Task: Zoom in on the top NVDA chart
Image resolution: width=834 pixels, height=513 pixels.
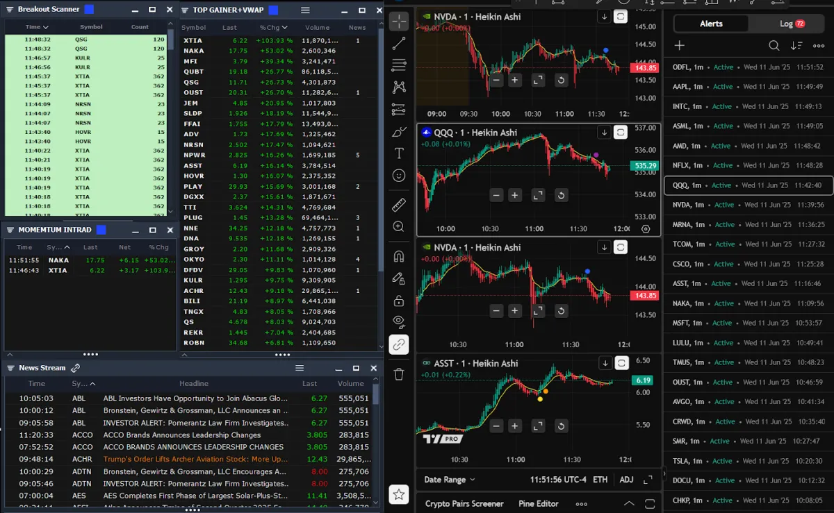Action: [x=515, y=81]
